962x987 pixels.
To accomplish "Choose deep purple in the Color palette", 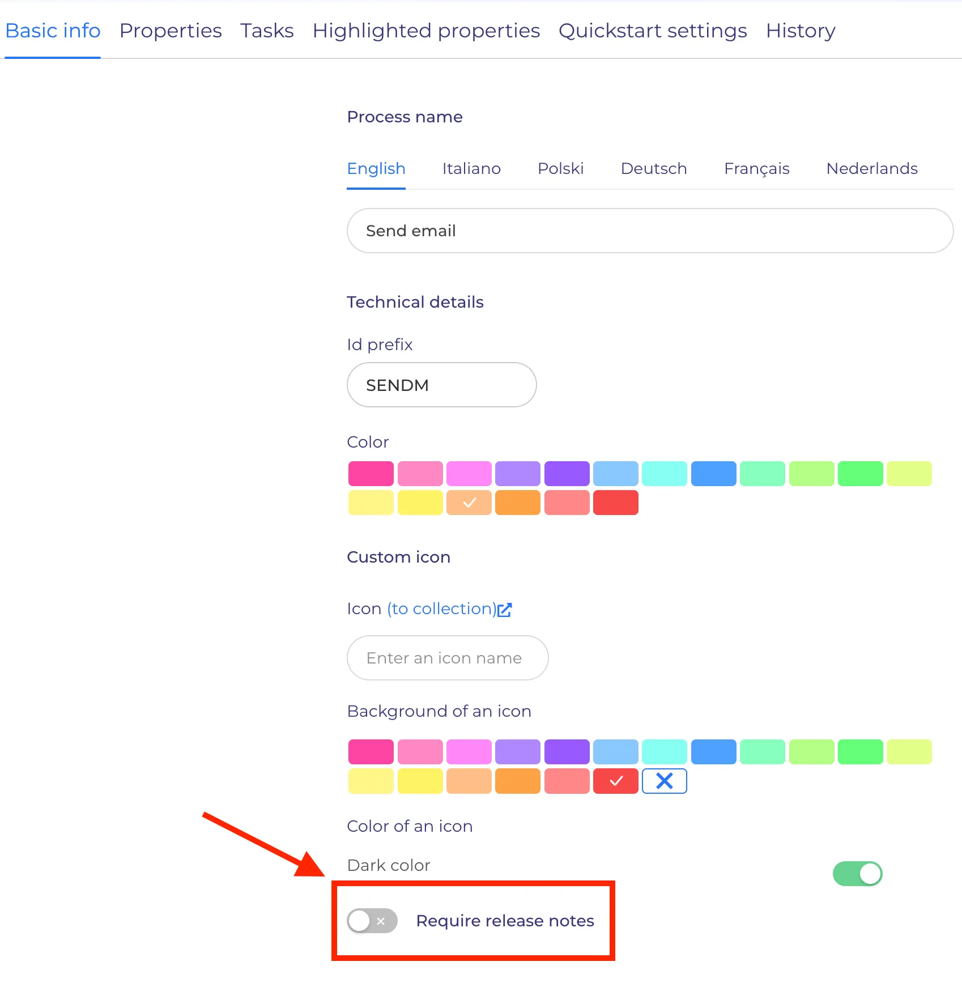I will click(567, 474).
